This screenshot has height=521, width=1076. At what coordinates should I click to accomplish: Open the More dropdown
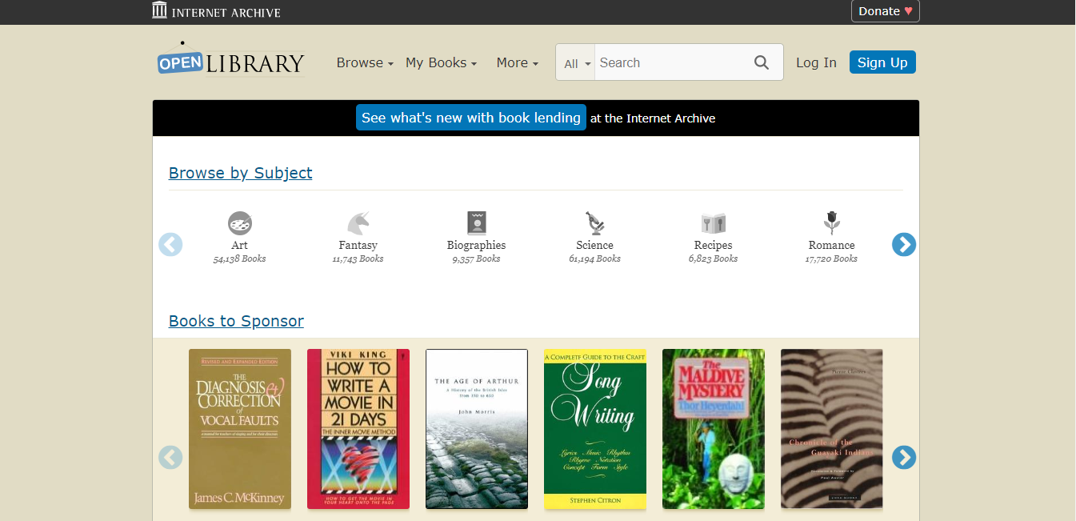517,62
